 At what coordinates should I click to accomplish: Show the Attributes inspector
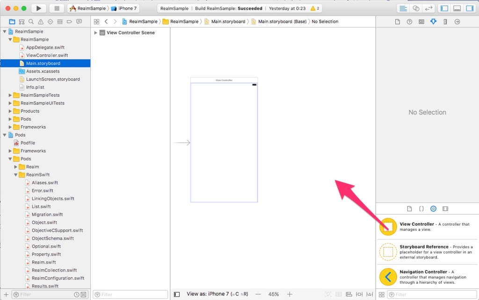[x=433, y=21]
